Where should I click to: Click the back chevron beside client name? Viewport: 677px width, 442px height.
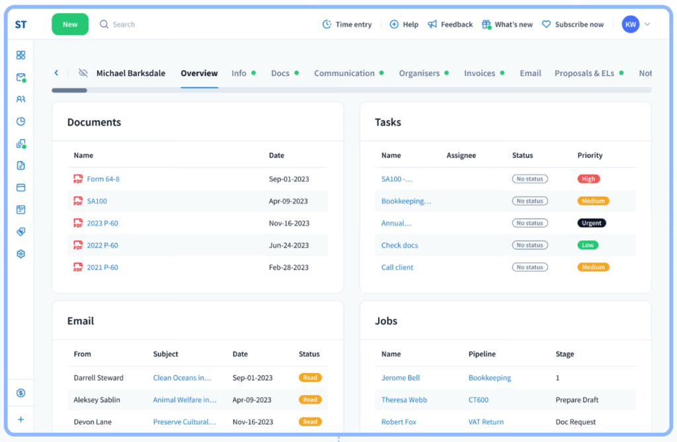[56, 73]
